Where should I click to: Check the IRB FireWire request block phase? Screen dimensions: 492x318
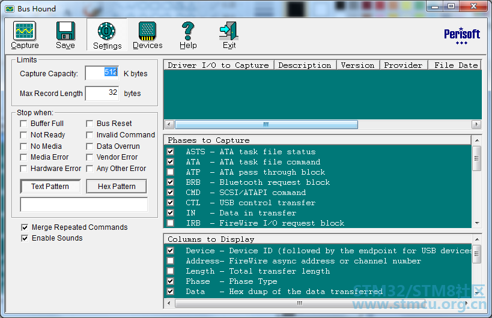171,223
